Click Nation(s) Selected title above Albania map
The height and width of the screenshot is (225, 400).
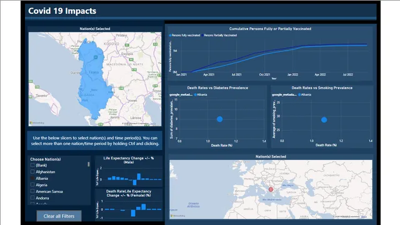point(95,29)
